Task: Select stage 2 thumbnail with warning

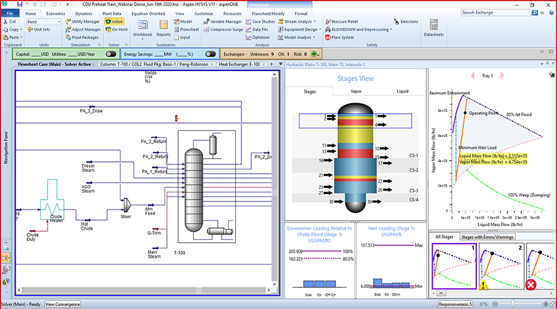Action: click(x=501, y=266)
